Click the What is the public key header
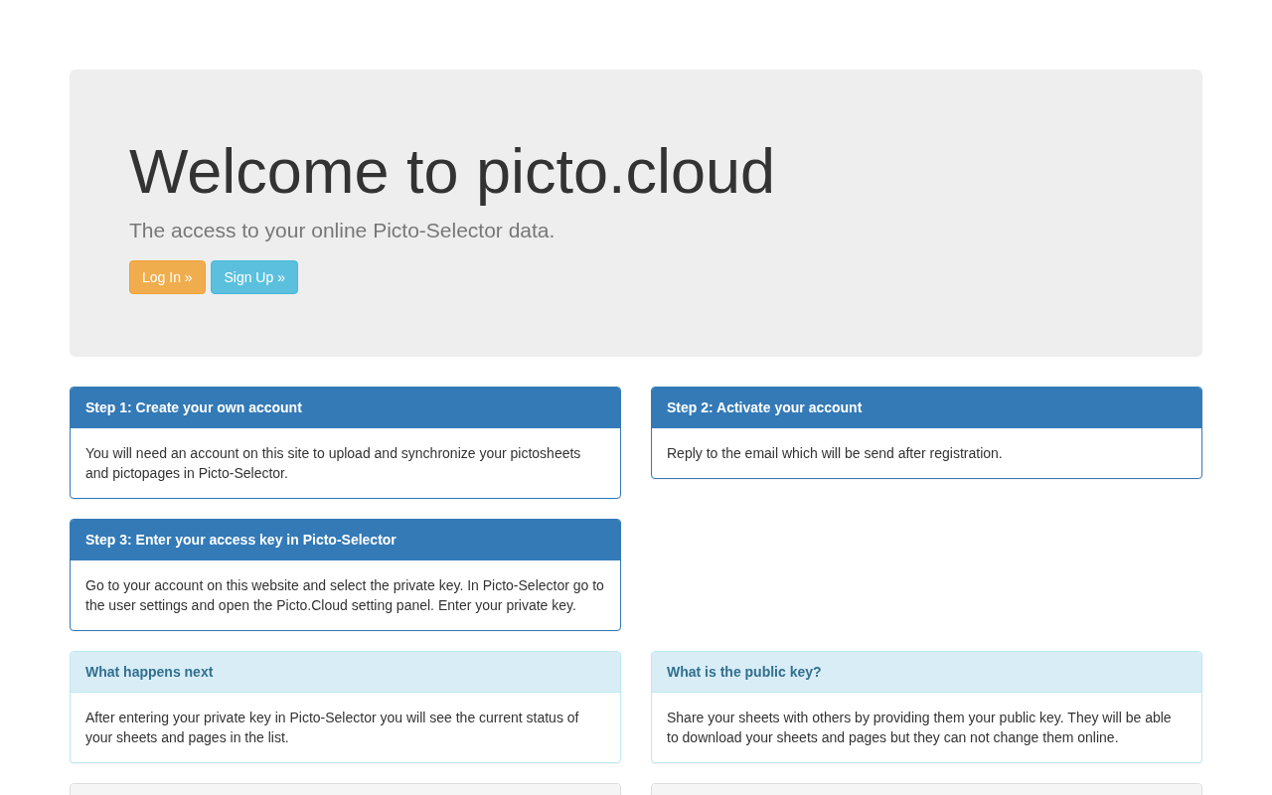Screen dimensions: 1272x795 (926, 672)
